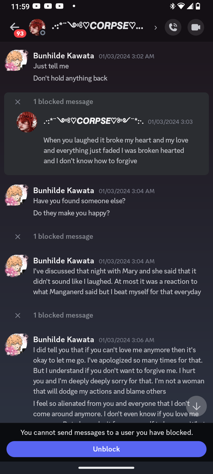Open CORPSE profile avatar in header
This screenshot has height=474, width=213.
[x=37, y=27]
